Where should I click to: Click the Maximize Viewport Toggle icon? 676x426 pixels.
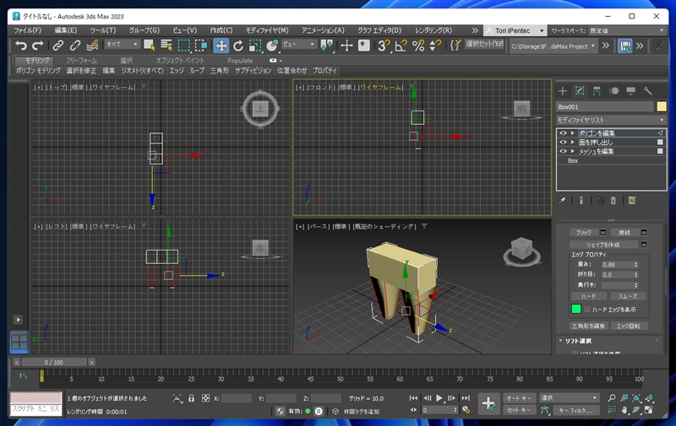click(648, 411)
